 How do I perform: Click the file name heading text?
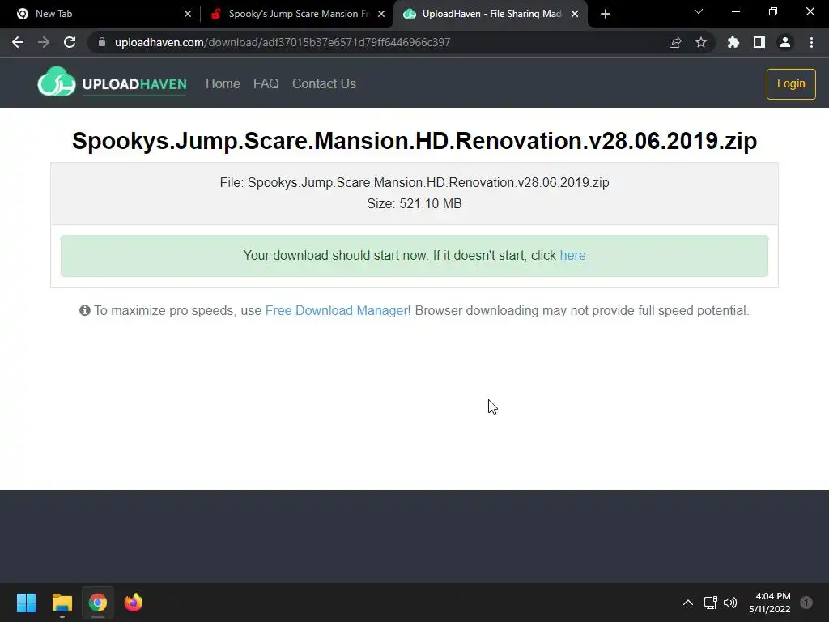414,141
